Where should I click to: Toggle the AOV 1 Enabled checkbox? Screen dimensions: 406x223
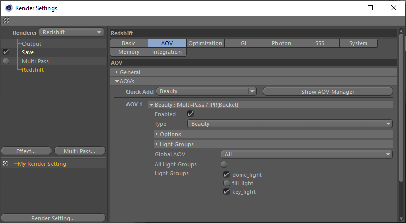(190, 114)
